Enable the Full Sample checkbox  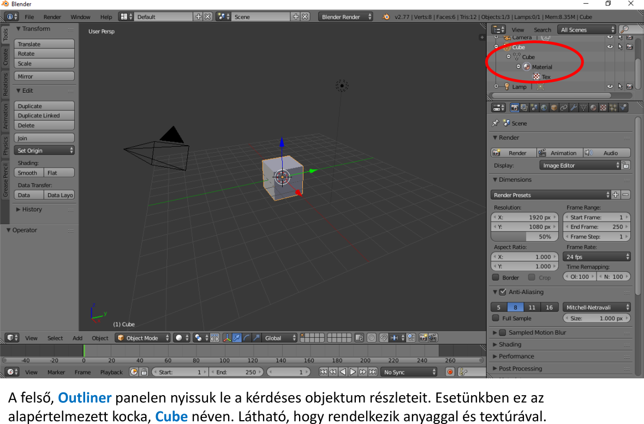pos(496,318)
